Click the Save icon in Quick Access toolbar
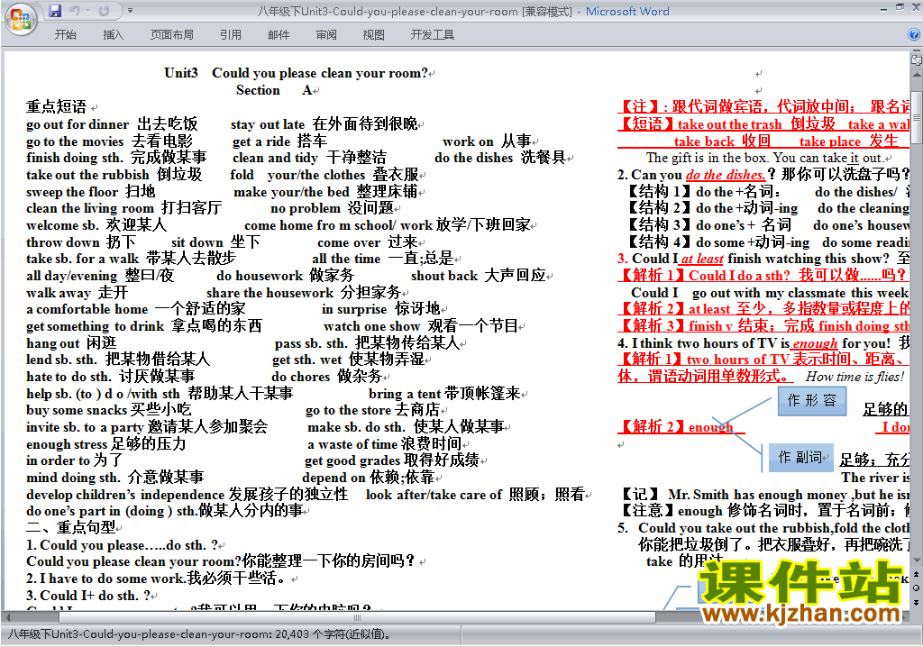This screenshot has height=647, width=923. (55, 11)
